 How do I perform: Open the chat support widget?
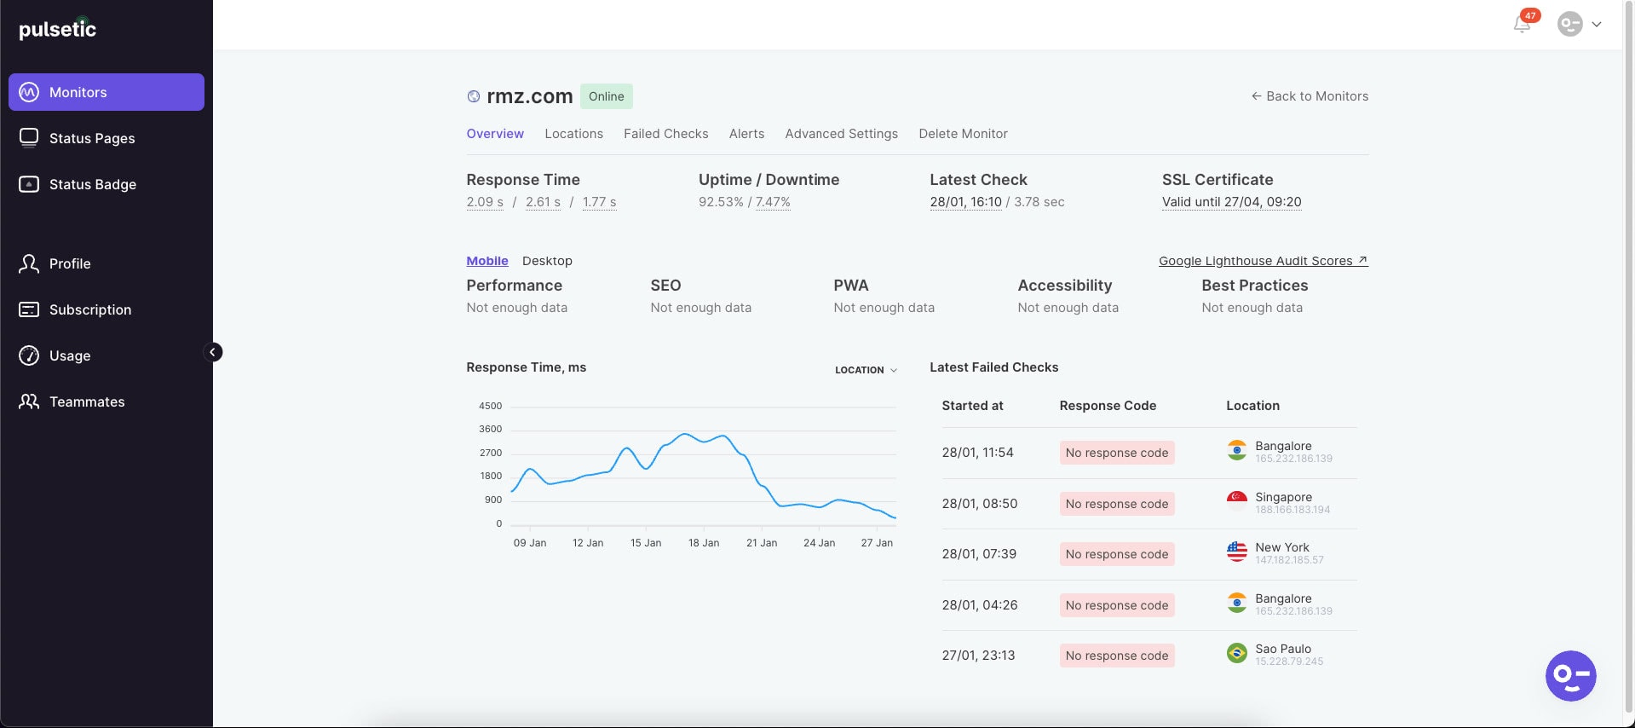pos(1570,676)
